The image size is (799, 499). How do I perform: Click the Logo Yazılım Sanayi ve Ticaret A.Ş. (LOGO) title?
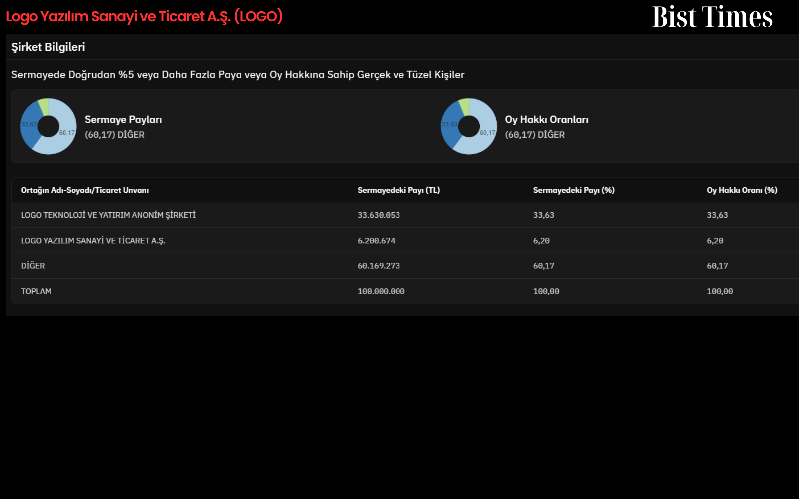point(144,17)
